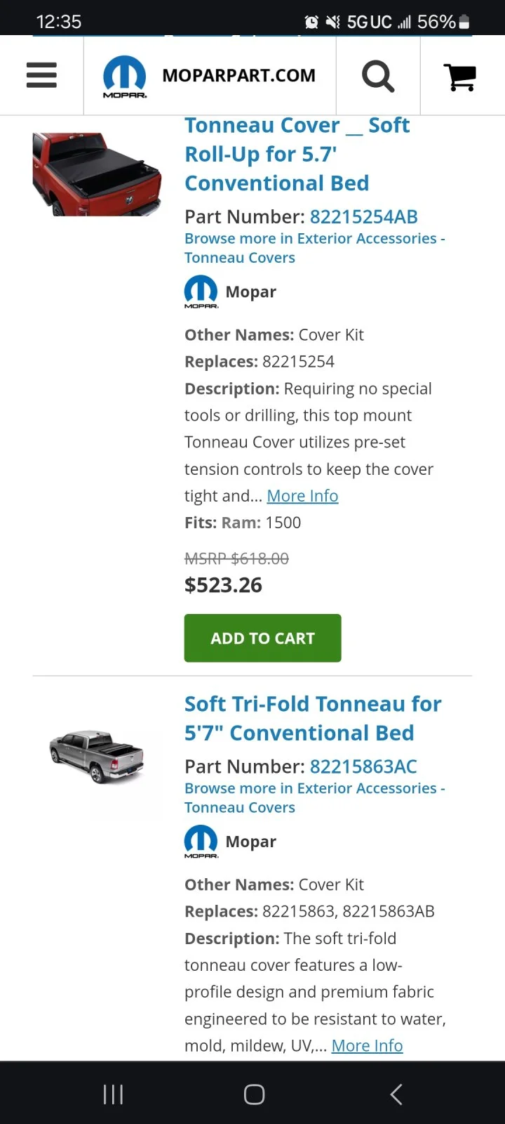This screenshot has width=505, height=1124.
Task: Tap Mopar brand logo under first product
Action: [x=201, y=292]
